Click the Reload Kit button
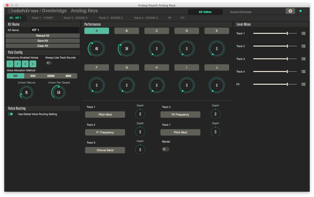 coord(43,36)
